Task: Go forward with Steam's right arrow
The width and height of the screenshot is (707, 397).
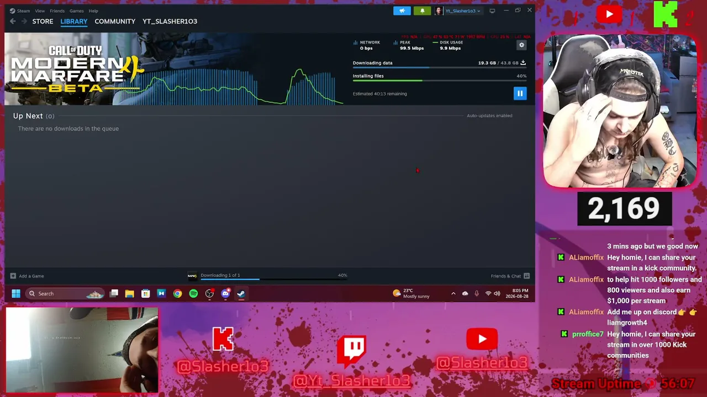Action: point(24,21)
